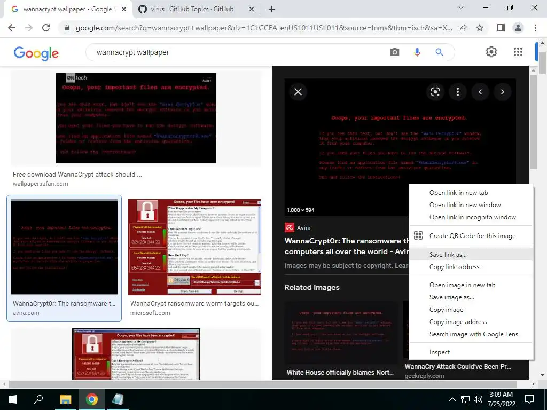
Task: Open the clock showing 3:09 AM
Action: pyautogui.click(x=501, y=399)
